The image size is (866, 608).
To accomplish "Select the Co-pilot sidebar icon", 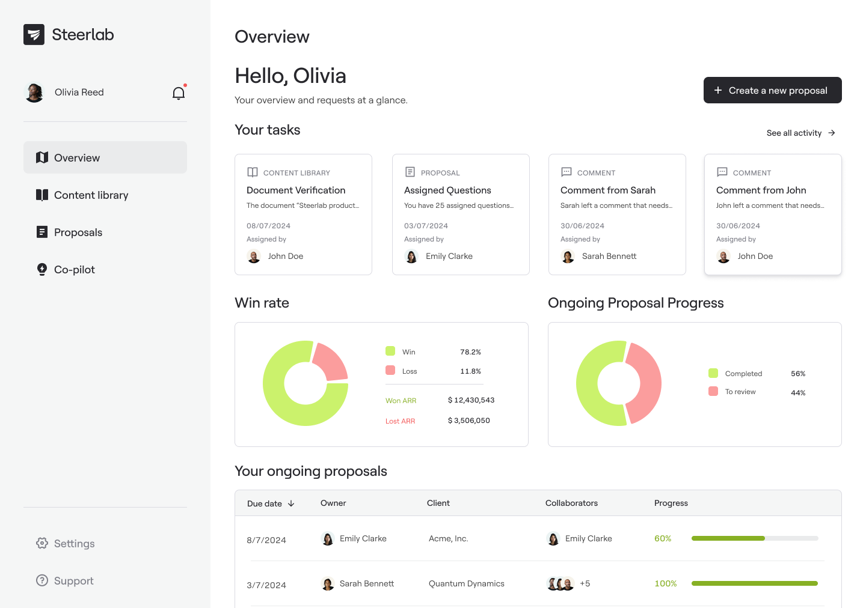I will [x=42, y=269].
